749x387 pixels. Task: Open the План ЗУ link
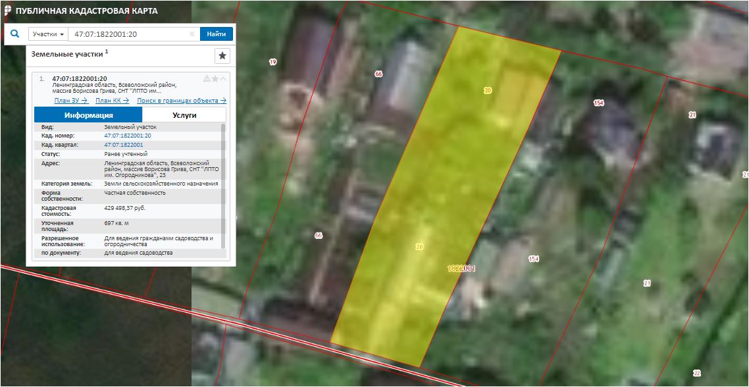click(71, 101)
